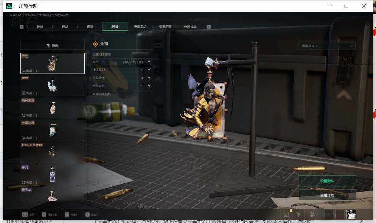Click the flag icon in bottom bar
Viewport: 376px width, 223px height.
(x=299, y=215)
